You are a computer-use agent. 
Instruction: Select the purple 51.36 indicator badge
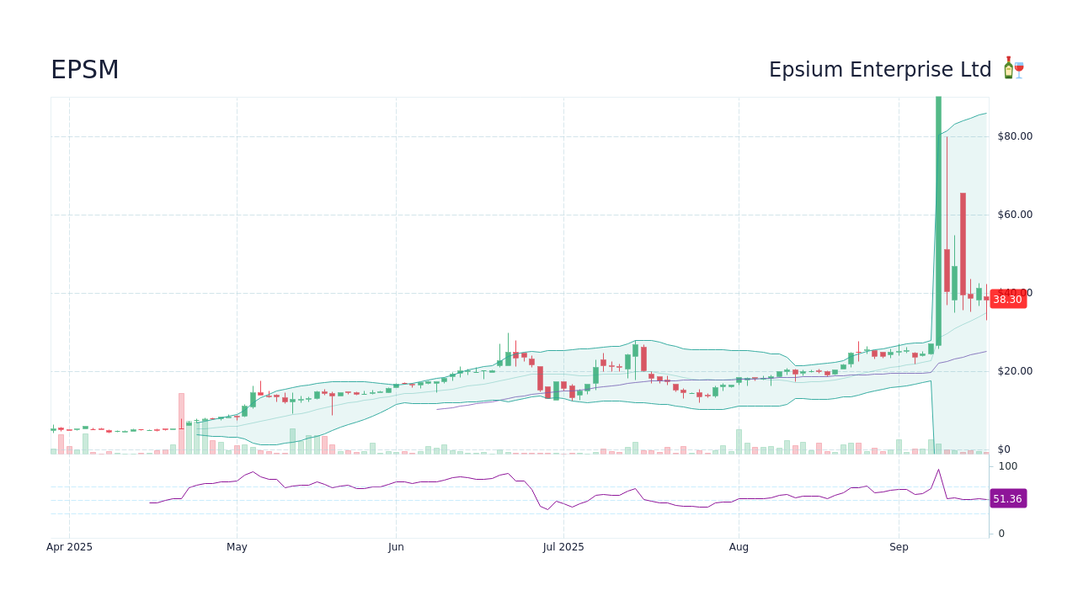pyautogui.click(x=1008, y=498)
